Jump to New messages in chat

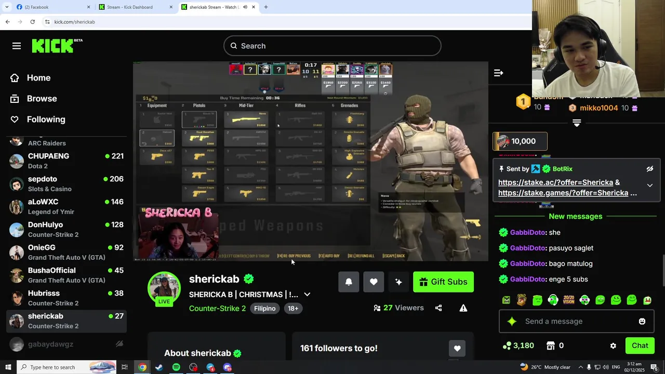click(x=576, y=217)
